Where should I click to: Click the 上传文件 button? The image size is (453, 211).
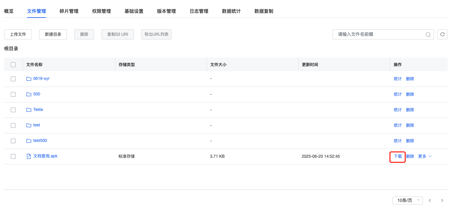click(x=18, y=34)
